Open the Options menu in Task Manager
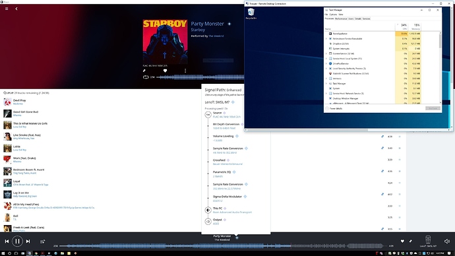This screenshot has height=256, width=455. (333, 15)
